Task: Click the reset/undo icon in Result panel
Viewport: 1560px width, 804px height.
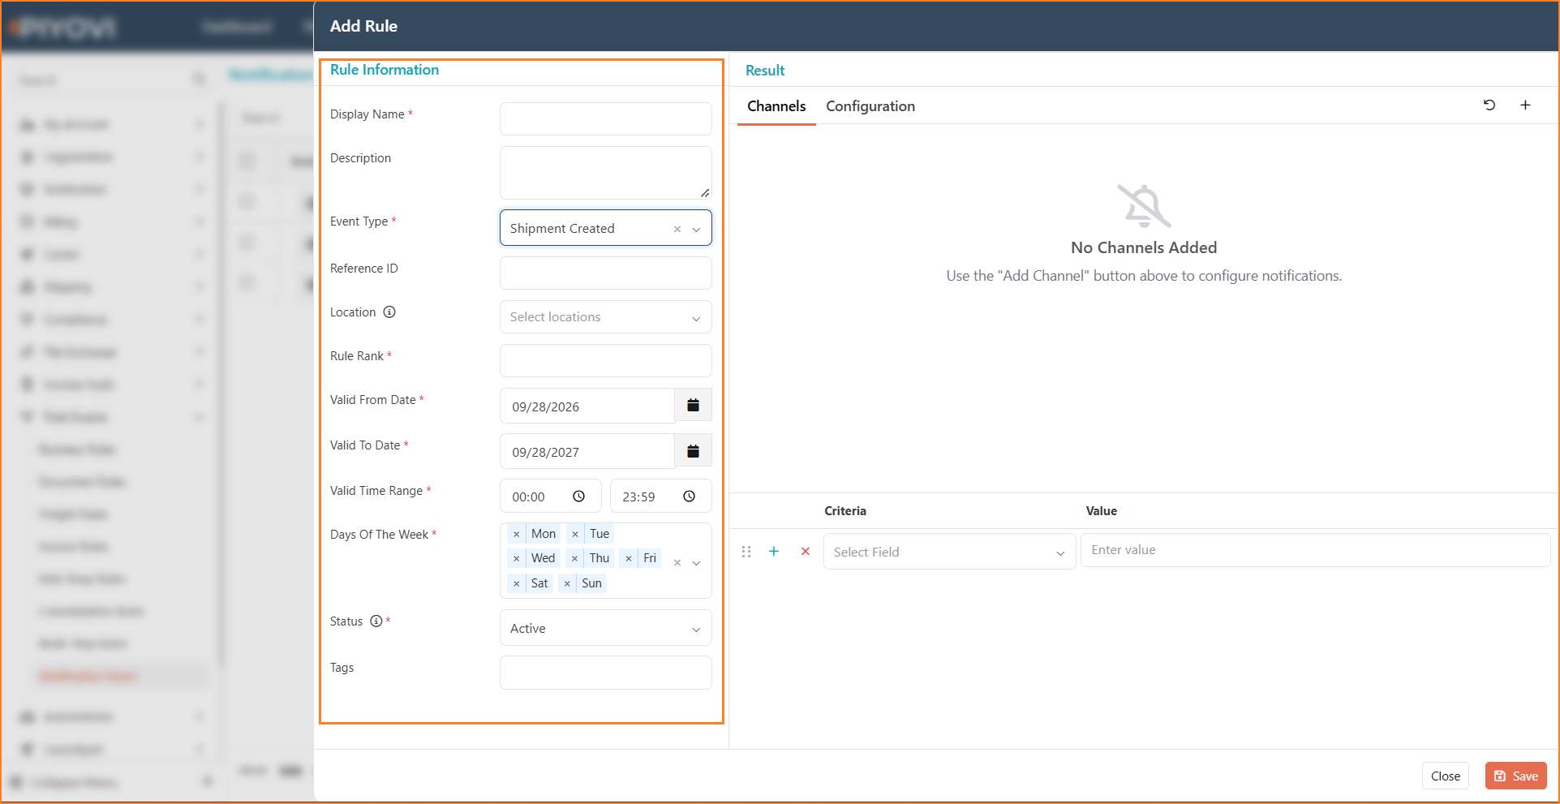Action: point(1489,105)
